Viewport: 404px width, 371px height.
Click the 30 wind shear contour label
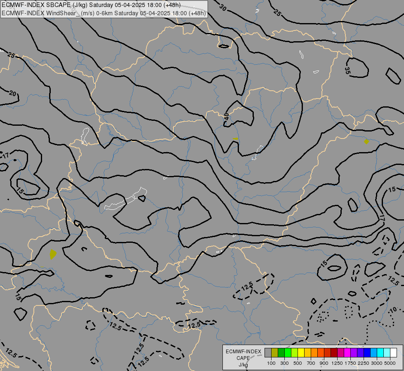223,8
